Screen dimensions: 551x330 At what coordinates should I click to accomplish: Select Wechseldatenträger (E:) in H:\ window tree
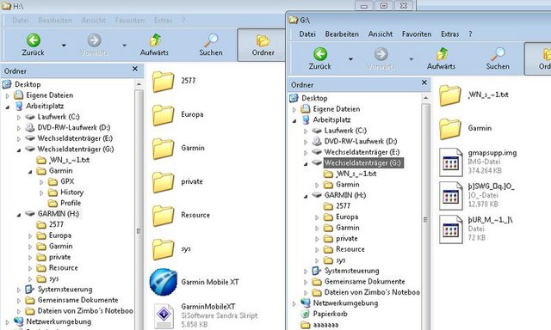75,138
